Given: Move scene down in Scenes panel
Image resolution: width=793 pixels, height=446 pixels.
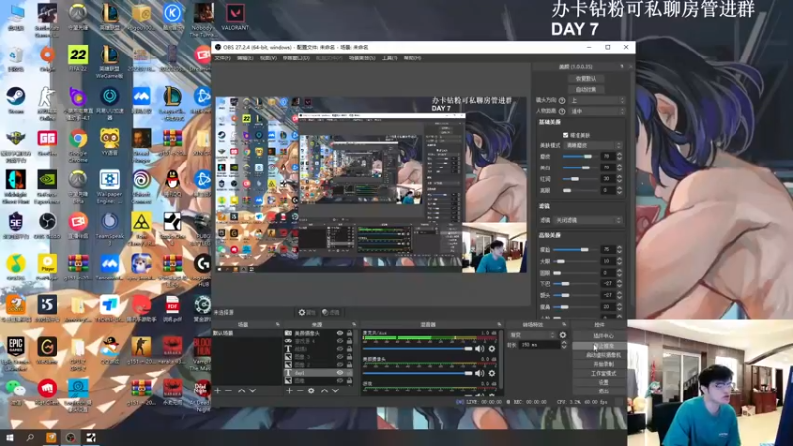Looking at the screenshot, I should (253, 390).
